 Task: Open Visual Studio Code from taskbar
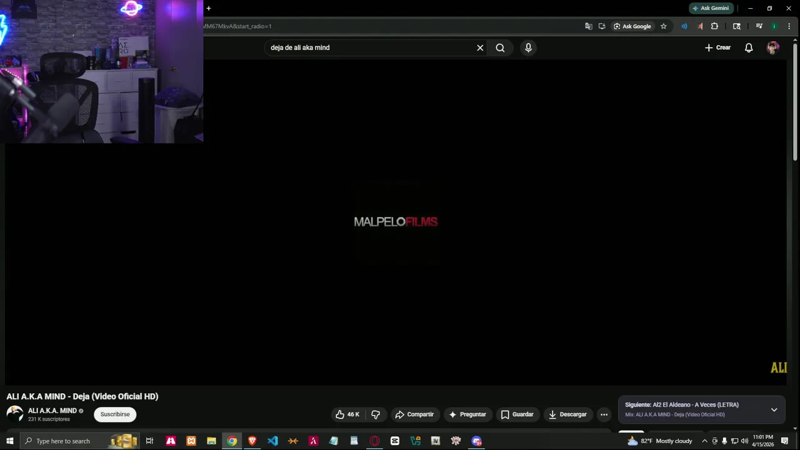(272, 441)
